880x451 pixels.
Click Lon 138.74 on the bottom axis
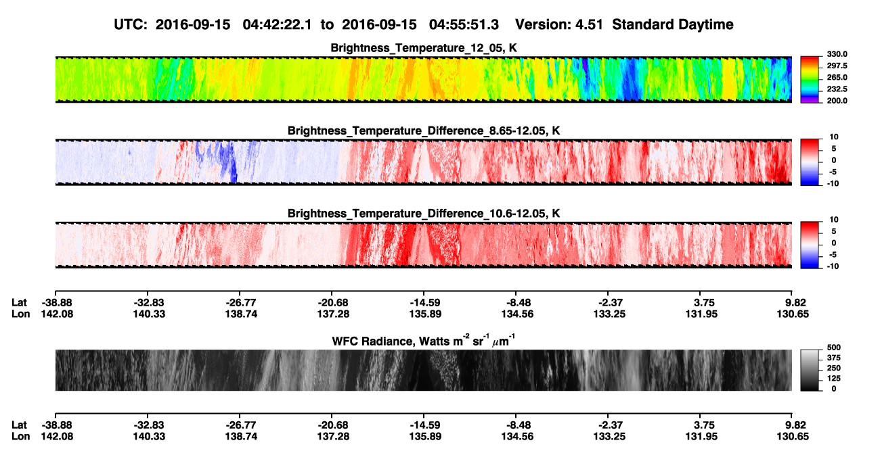click(240, 436)
